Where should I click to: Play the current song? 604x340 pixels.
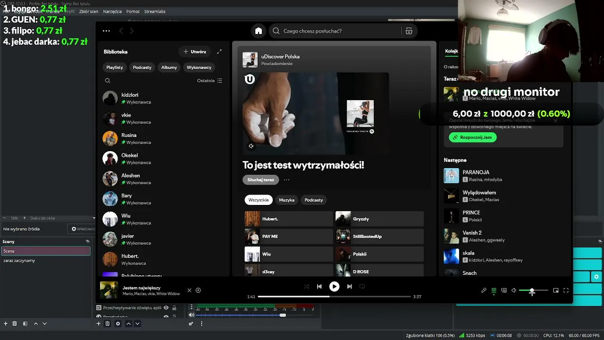coord(334,287)
